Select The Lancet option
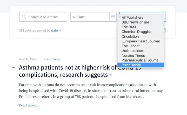This screenshot has height=115, width=187. point(141,46)
